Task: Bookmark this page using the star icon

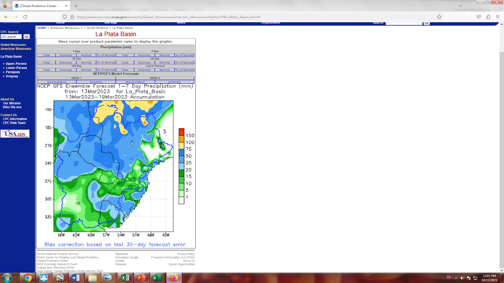Action: point(439,17)
